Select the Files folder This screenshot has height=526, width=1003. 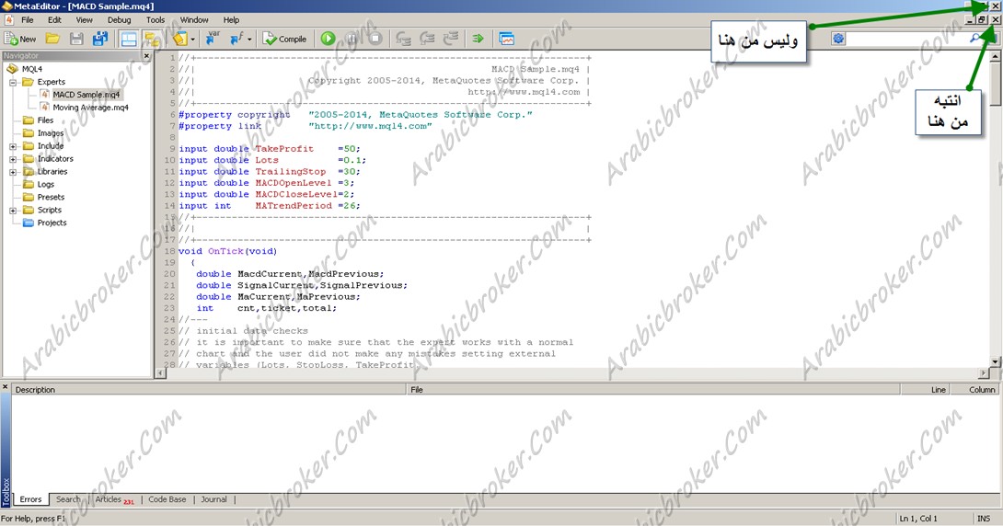tap(45, 120)
